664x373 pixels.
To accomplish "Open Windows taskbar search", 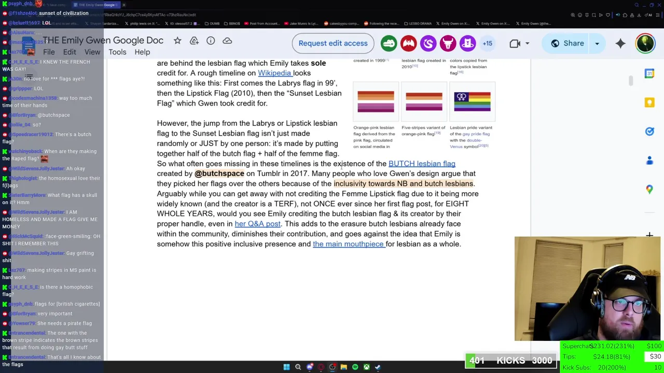I will coord(298,367).
